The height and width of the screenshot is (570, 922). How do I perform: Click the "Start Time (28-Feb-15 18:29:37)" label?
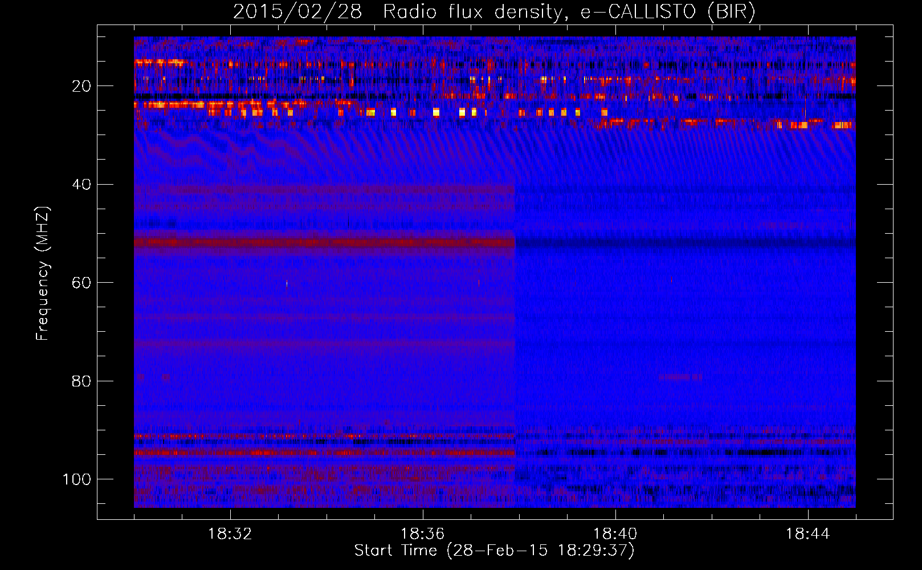click(x=494, y=551)
